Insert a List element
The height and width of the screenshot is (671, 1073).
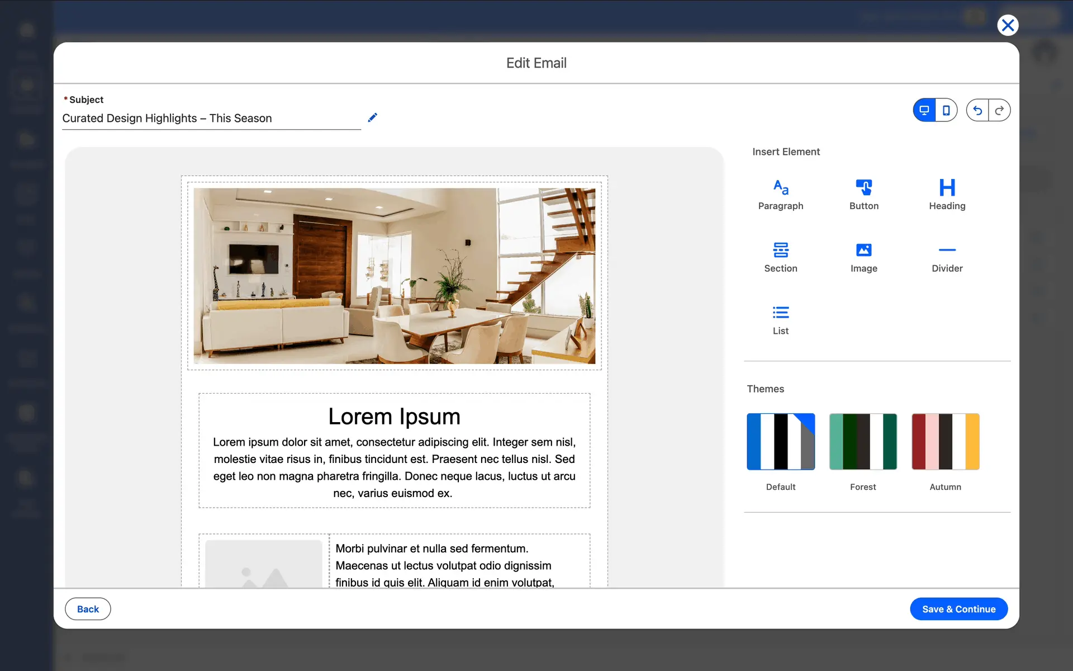pyautogui.click(x=780, y=319)
